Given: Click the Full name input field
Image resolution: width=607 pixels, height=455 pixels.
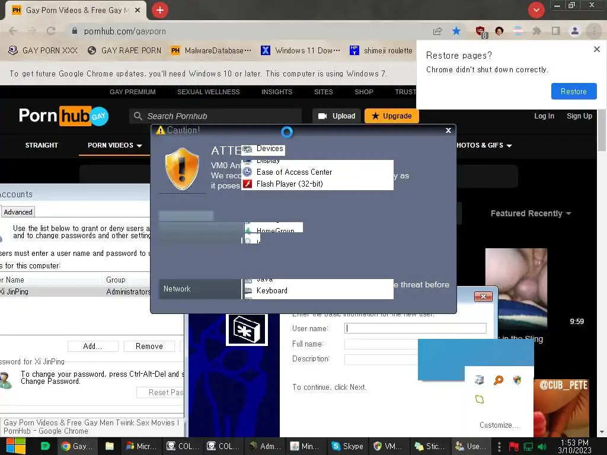Looking at the screenshot, I should 381,344.
